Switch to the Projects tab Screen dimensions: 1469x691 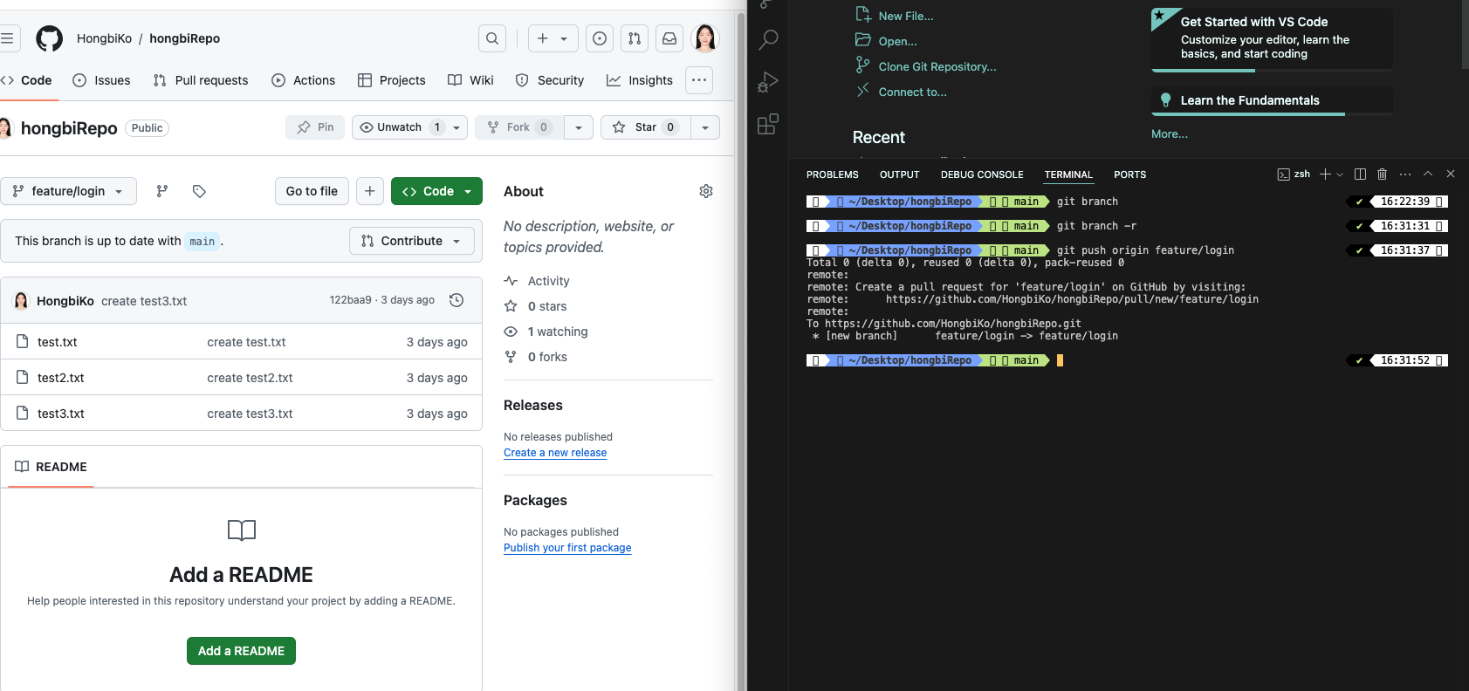coord(392,80)
